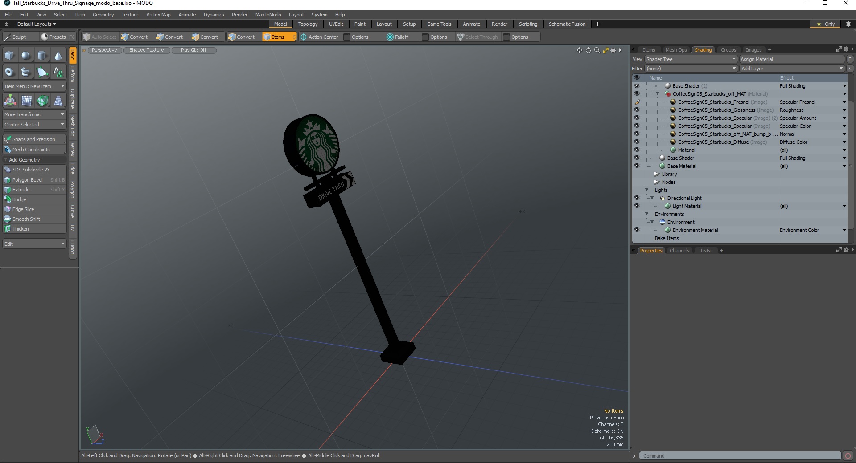This screenshot has width=856, height=463.
Task: Open the Add Layer dropdown
Action: (x=792, y=69)
